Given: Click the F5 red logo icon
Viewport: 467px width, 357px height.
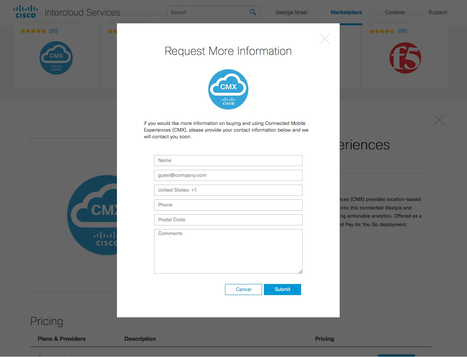Looking at the screenshot, I should tap(405, 58).
